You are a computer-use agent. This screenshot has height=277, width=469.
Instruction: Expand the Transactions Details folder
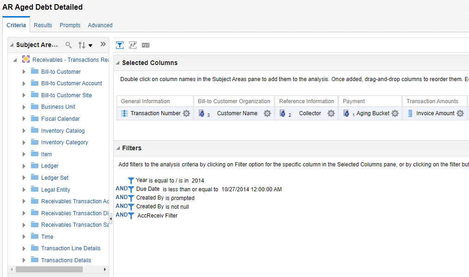[x=24, y=260]
